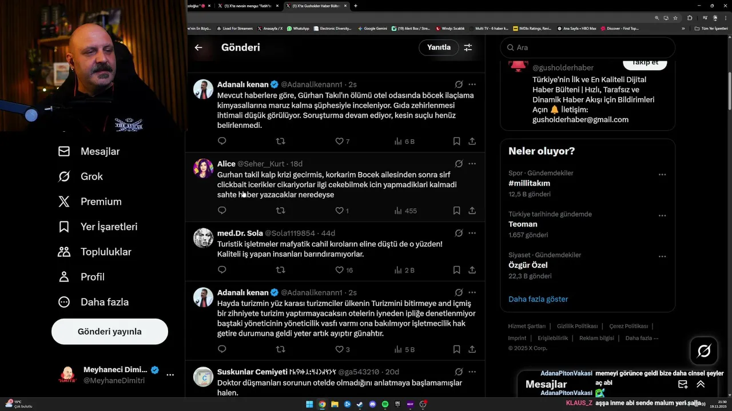Share the second Adanalı kenan post
Viewport: 732px width, 411px height.
472,349
